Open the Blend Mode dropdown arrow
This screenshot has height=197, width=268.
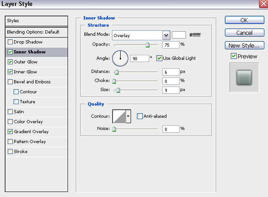(x=166, y=35)
